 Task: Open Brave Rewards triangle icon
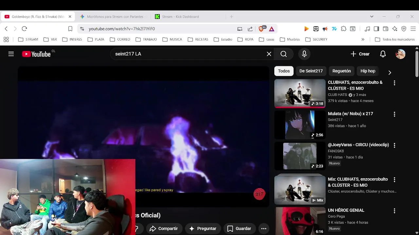[x=272, y=29]
